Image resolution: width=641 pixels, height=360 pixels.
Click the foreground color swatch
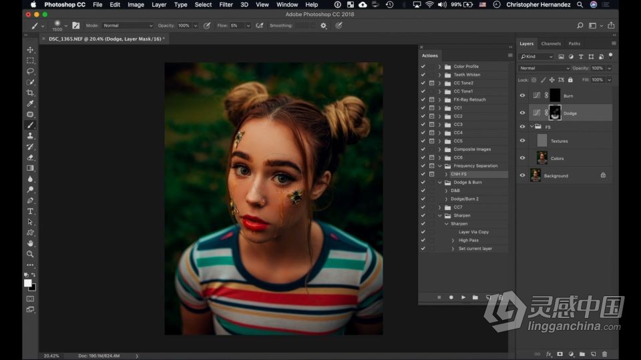point(27,283)
